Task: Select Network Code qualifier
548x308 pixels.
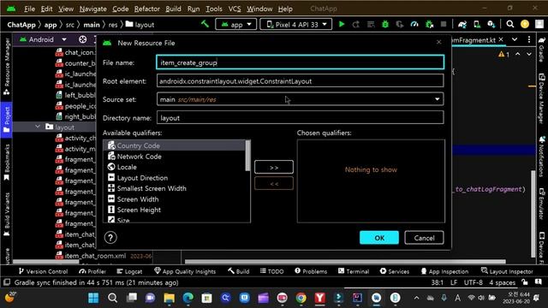Action: pyautogui.click(x=175, y=157)
